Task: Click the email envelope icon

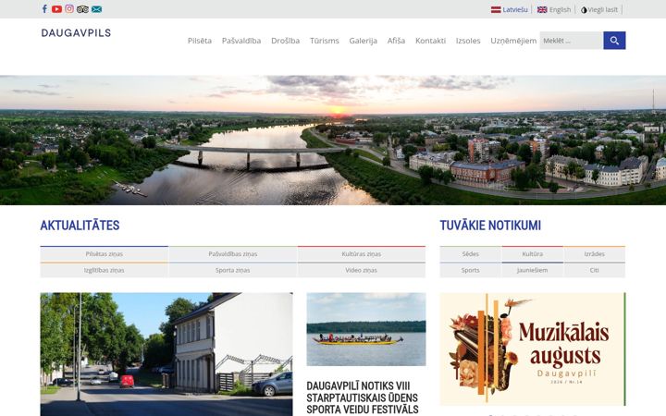Action: (97, 9)
